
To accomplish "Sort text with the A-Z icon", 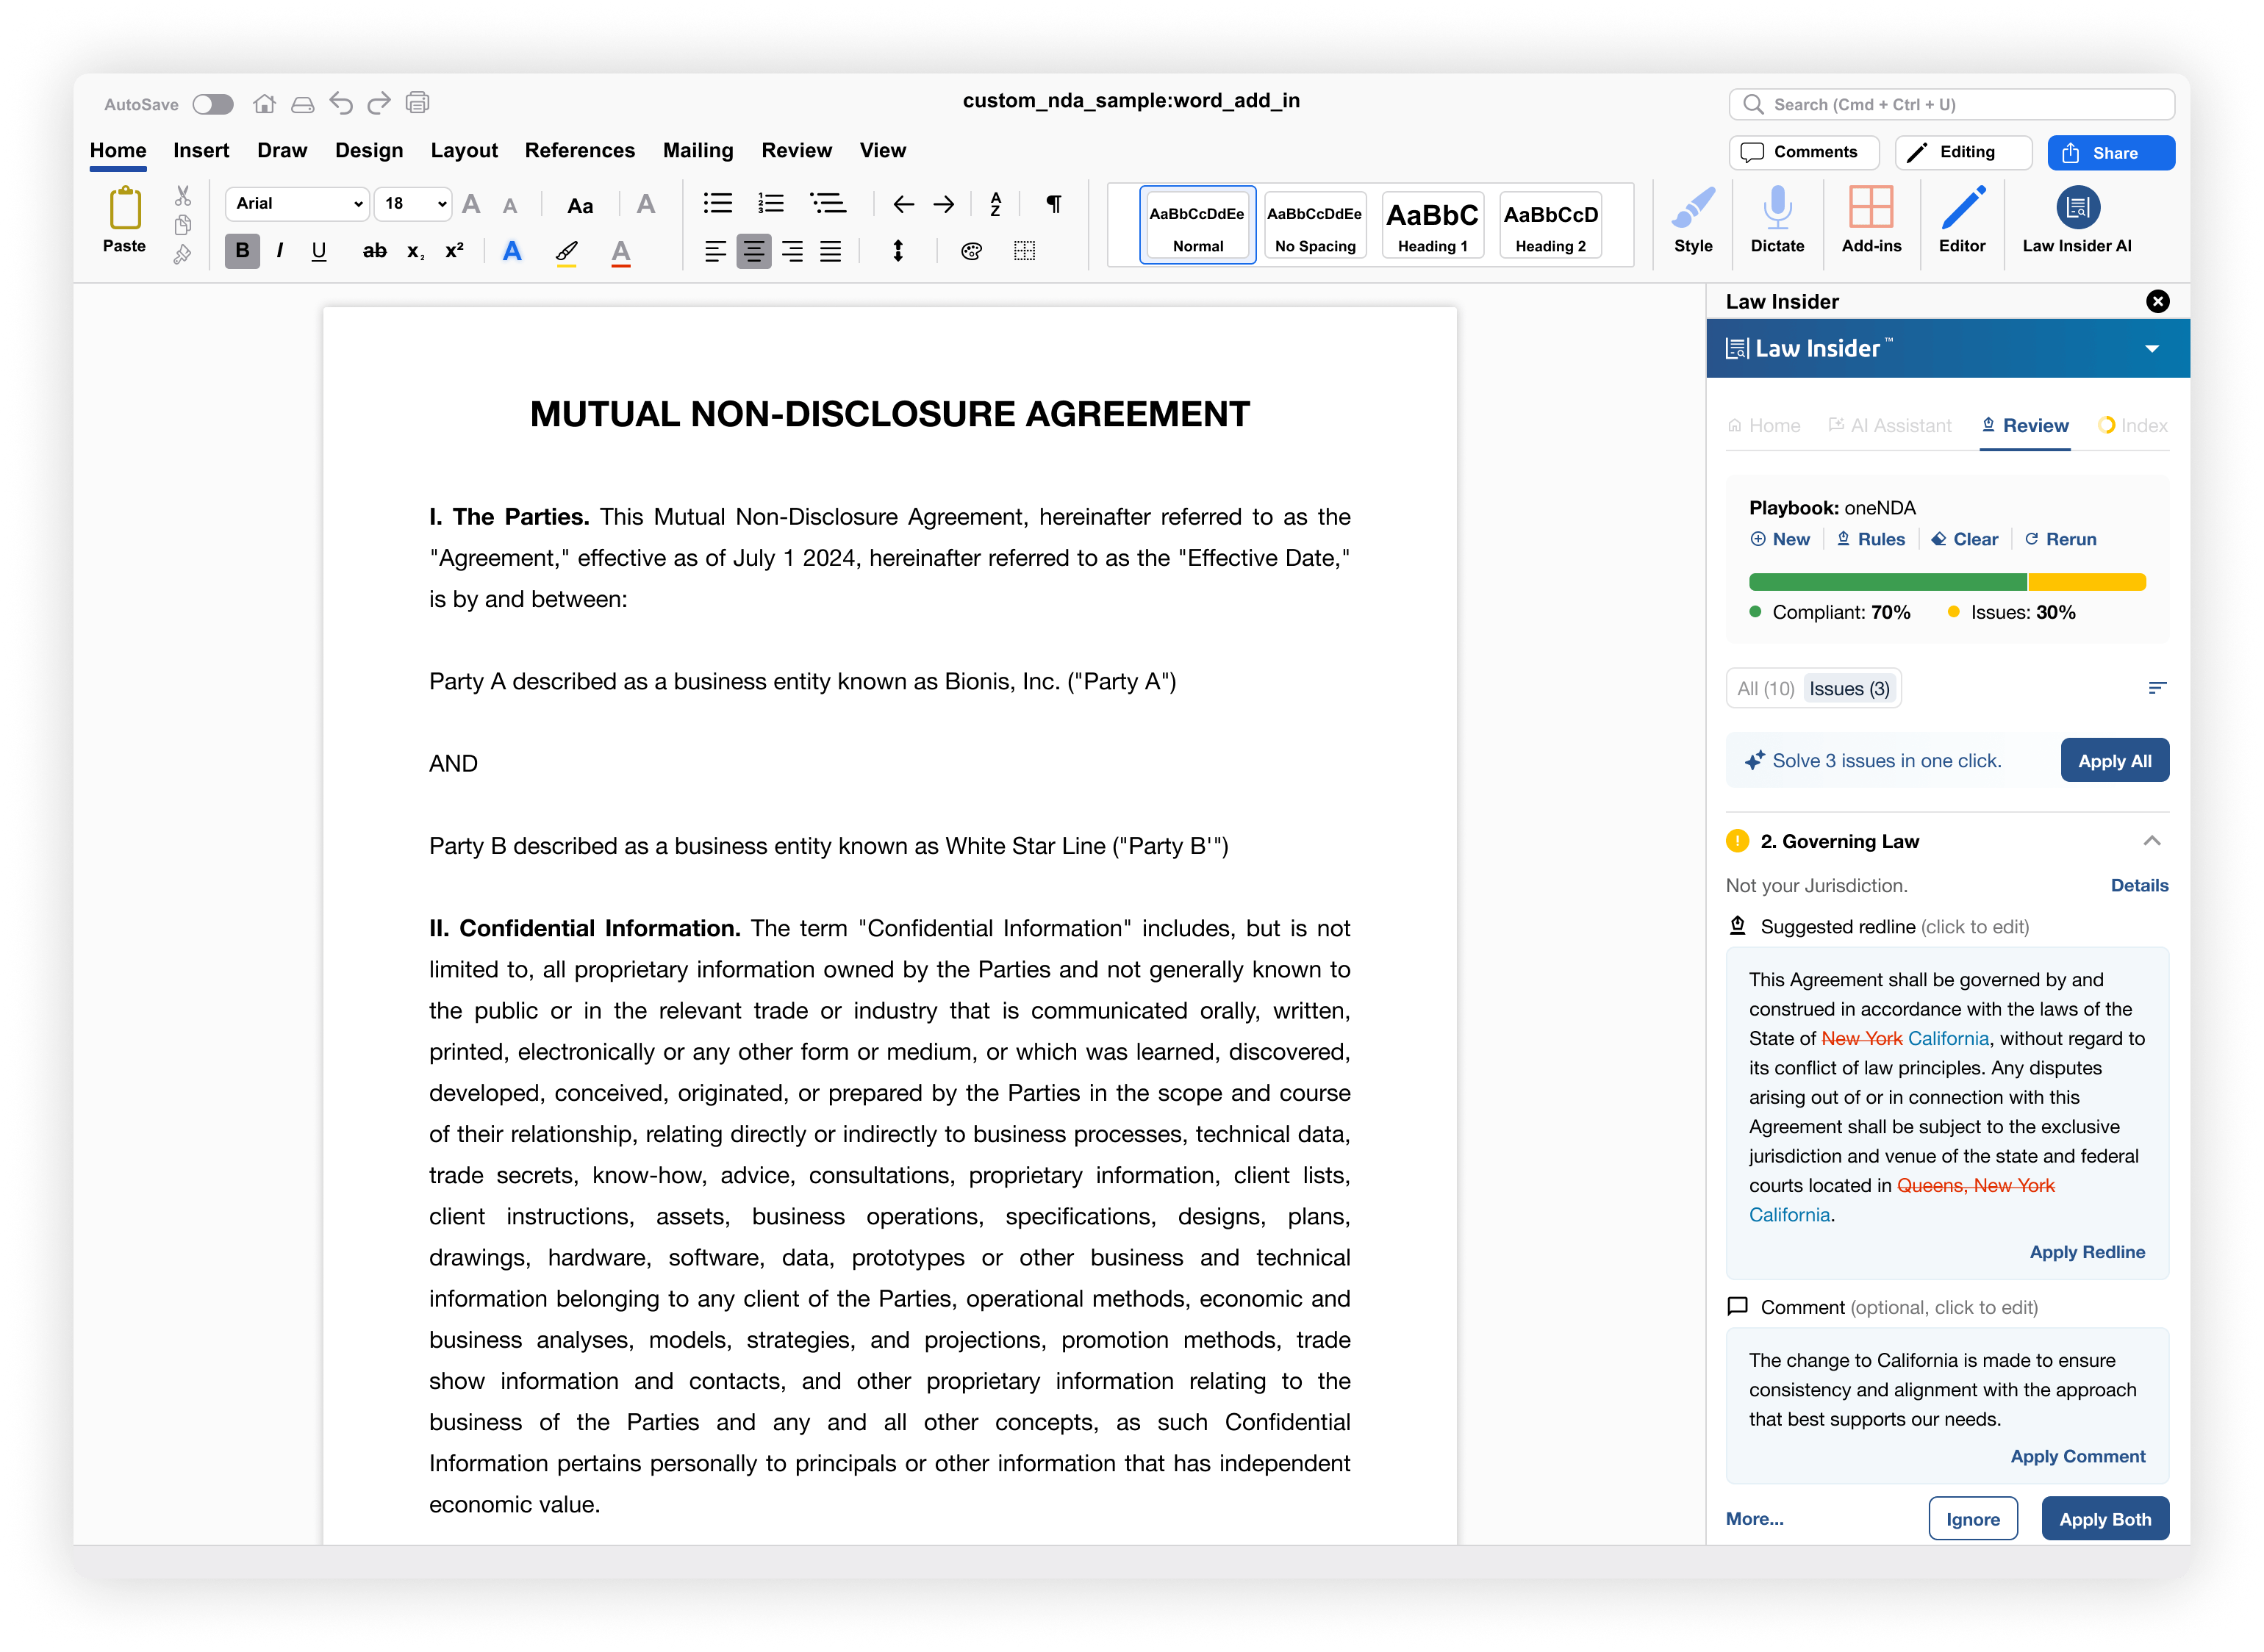I will click(996, 205).
